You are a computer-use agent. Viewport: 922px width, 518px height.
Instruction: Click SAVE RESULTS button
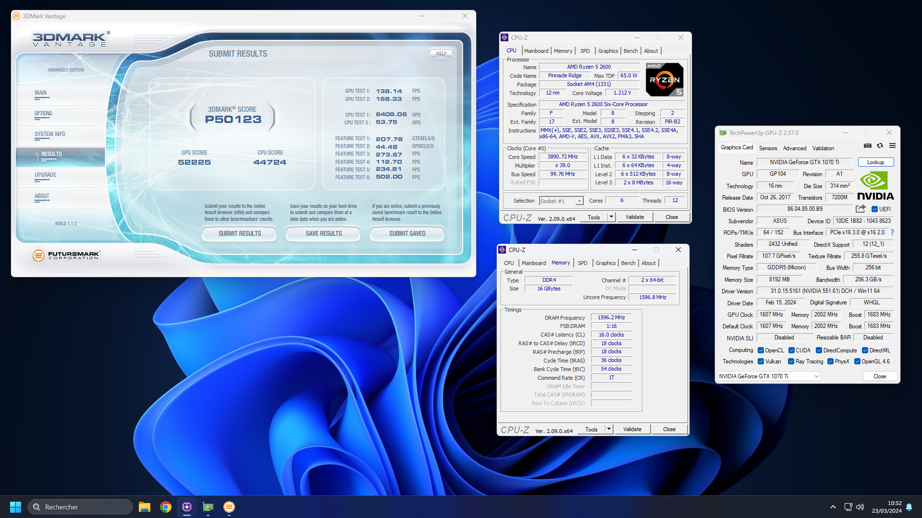pos(324,234)
